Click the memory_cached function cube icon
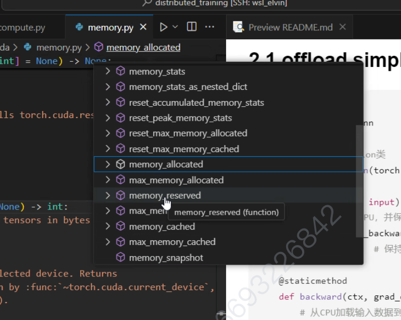Screen dimensions: 401x320 pyautogui.click(x=121, y=226)
